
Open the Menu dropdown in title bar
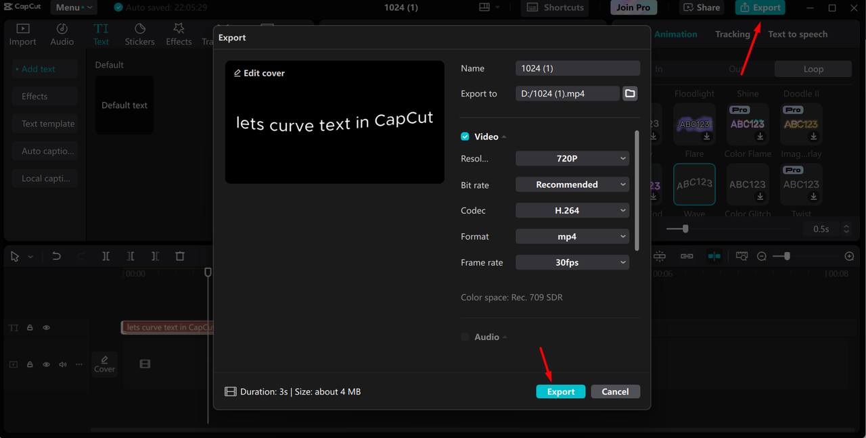point(73,7)
